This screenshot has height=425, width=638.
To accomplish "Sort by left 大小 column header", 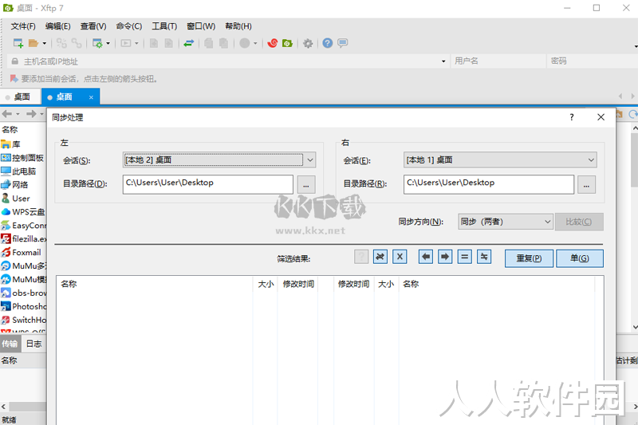I will click(x=266, y=284).
